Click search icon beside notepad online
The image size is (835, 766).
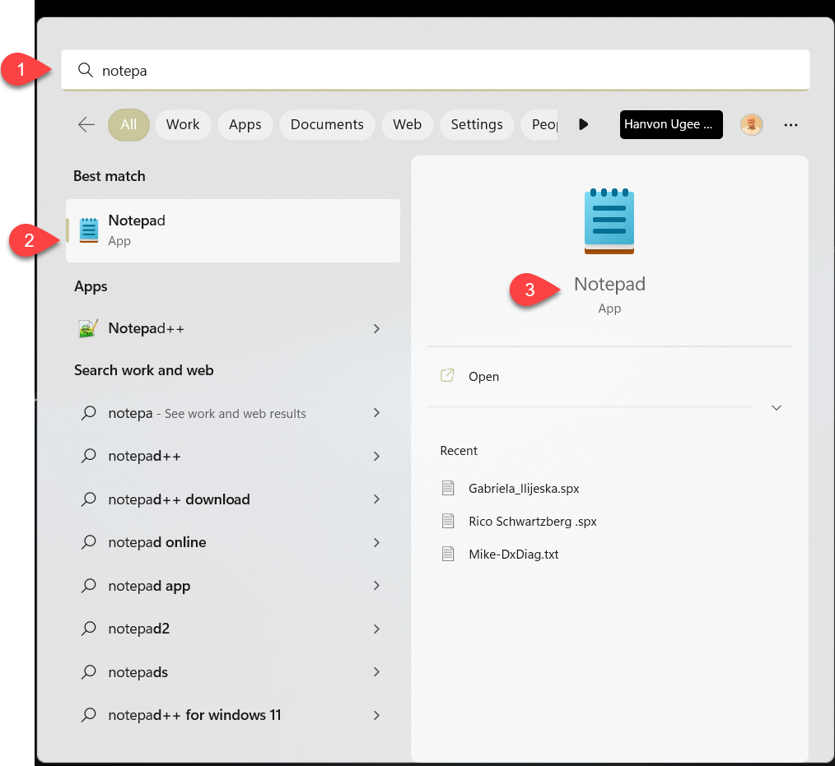click(x=88, y=542)
